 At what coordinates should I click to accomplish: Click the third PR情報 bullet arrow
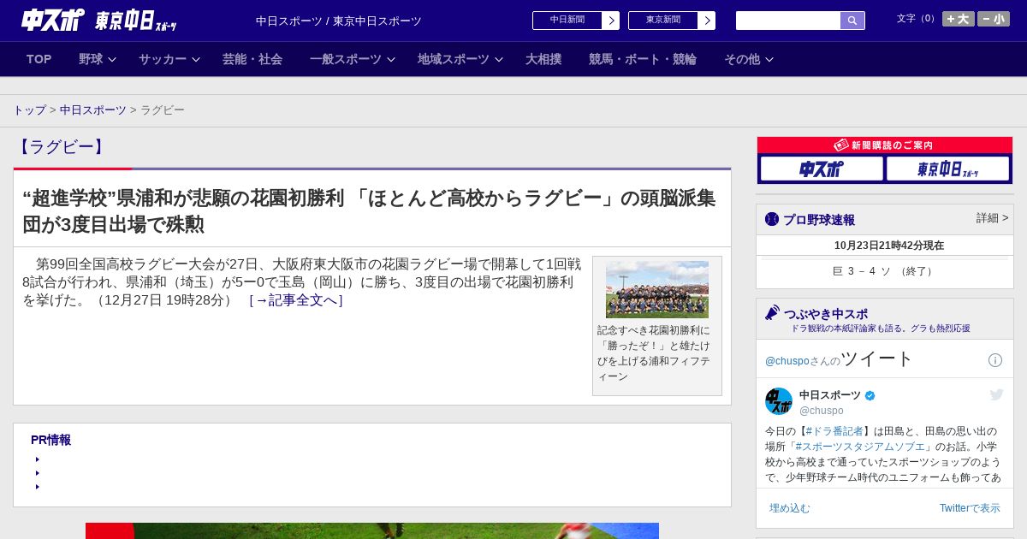[38, 487]
